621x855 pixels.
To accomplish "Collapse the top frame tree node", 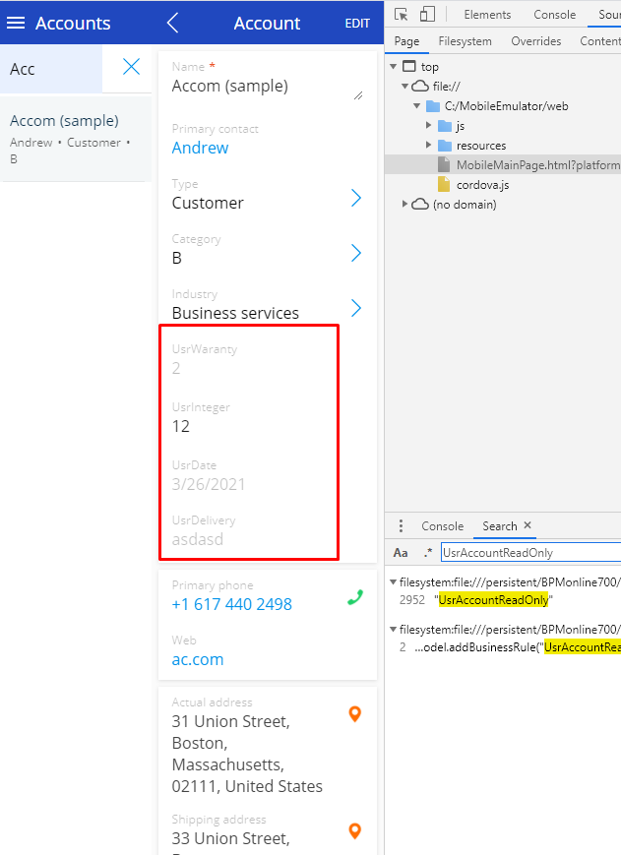I will 393,67.
